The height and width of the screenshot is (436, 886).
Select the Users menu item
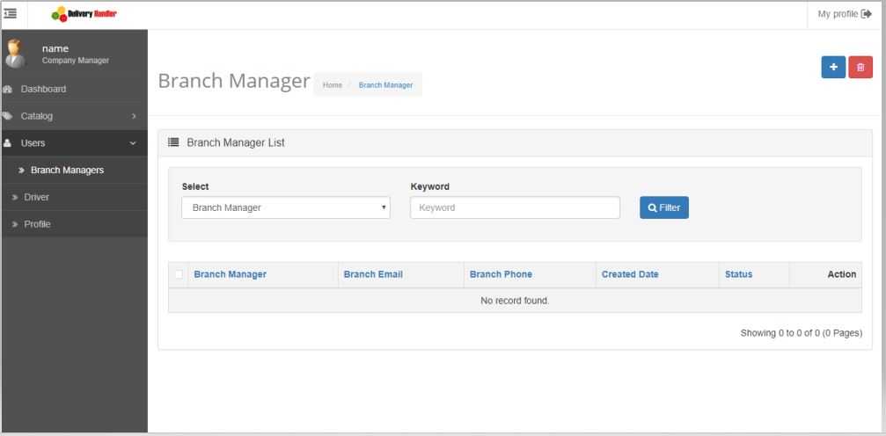pos(74,143)
